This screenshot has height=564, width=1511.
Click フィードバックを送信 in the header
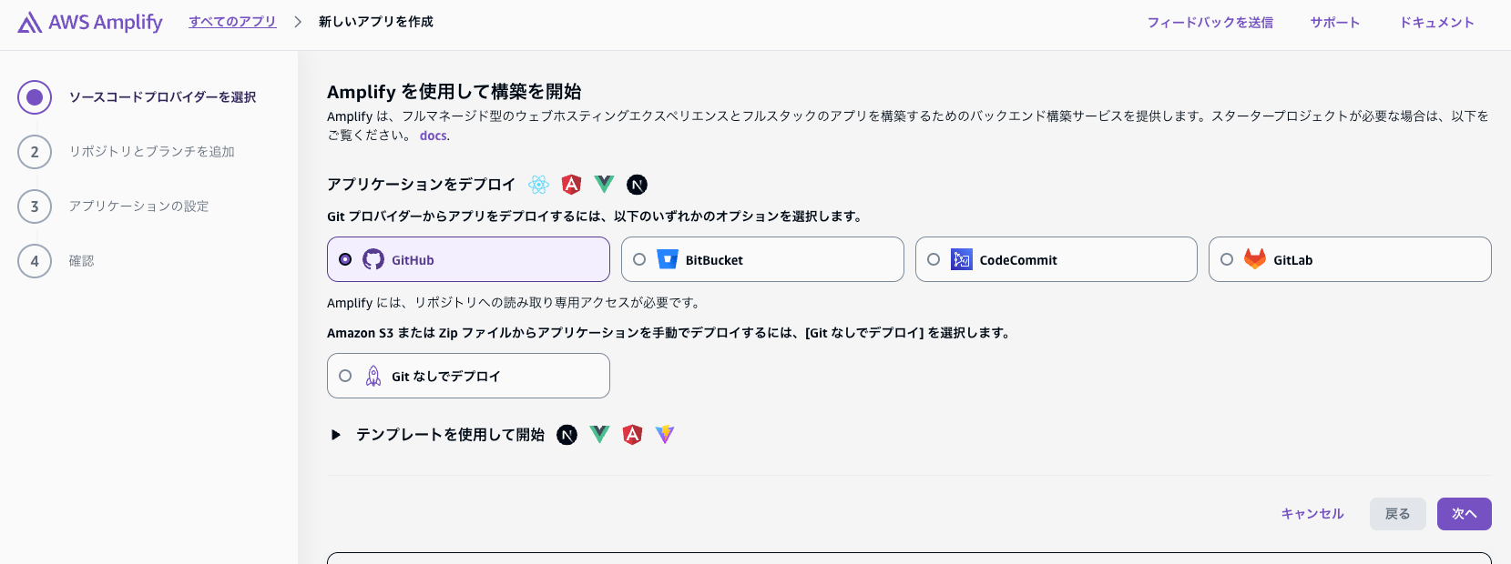click(1210, 22)
